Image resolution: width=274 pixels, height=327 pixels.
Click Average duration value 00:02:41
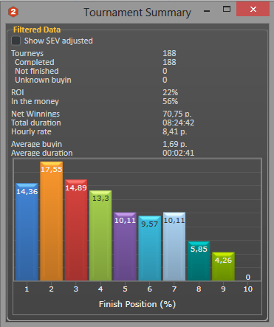[x=178, y=153]
